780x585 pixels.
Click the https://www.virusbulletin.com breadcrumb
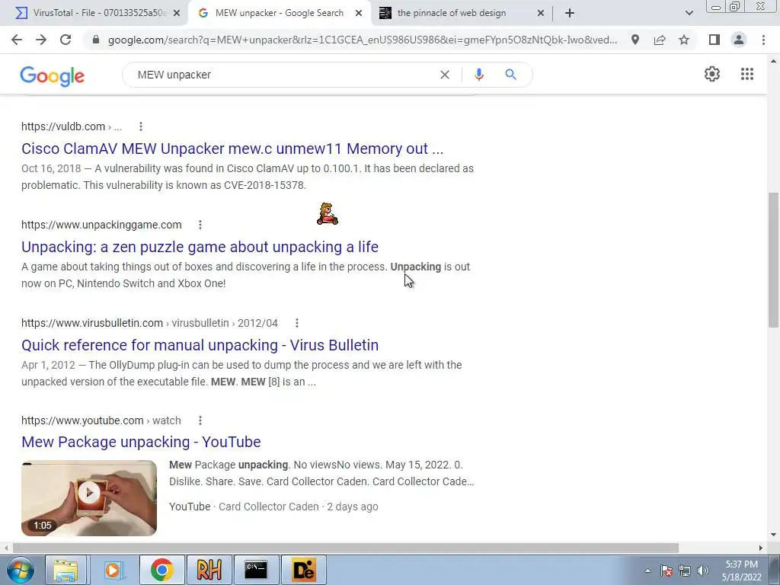tap(149, 323)
